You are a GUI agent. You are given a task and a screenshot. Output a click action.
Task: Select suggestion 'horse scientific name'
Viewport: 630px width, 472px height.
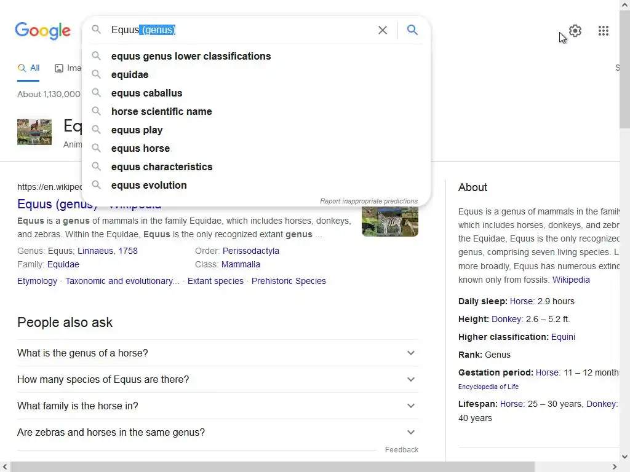256,112
